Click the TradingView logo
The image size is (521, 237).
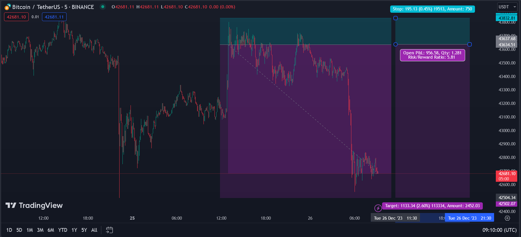coord(34,205)
